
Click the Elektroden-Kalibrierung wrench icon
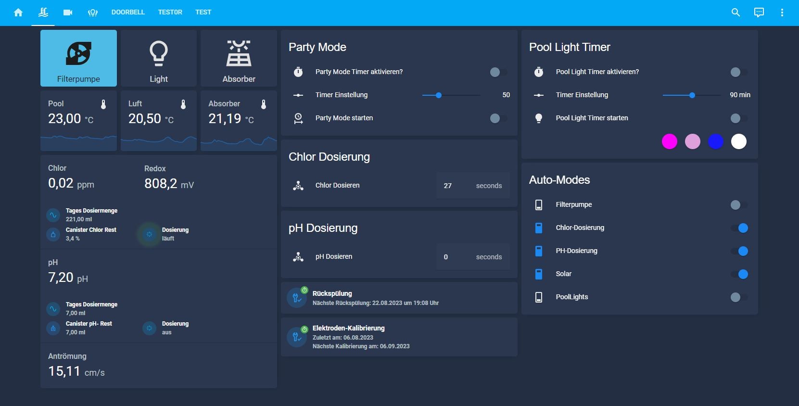click(297, 337)
